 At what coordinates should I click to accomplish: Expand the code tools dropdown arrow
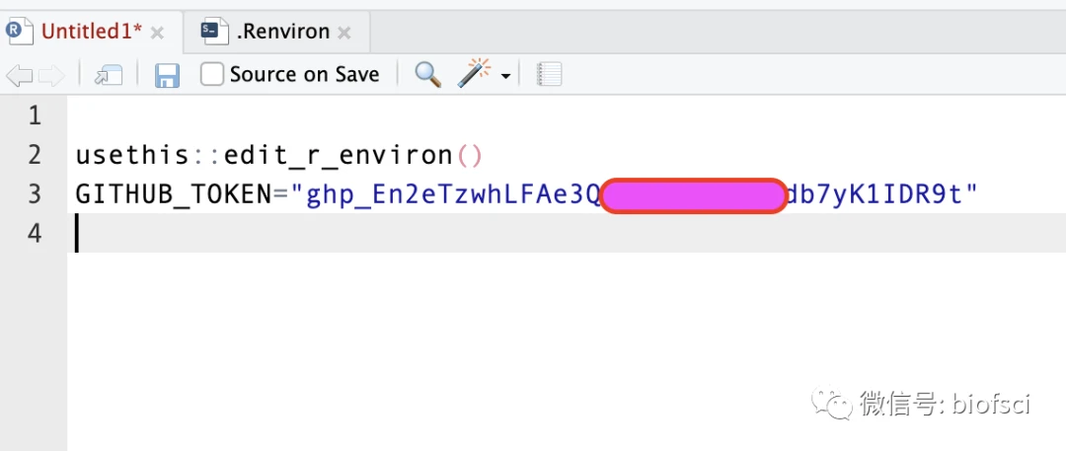tap(506, 76)
